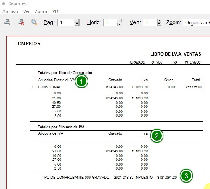Click the Total value 755335.00
The image size is (210, 189).
point(194,87)
